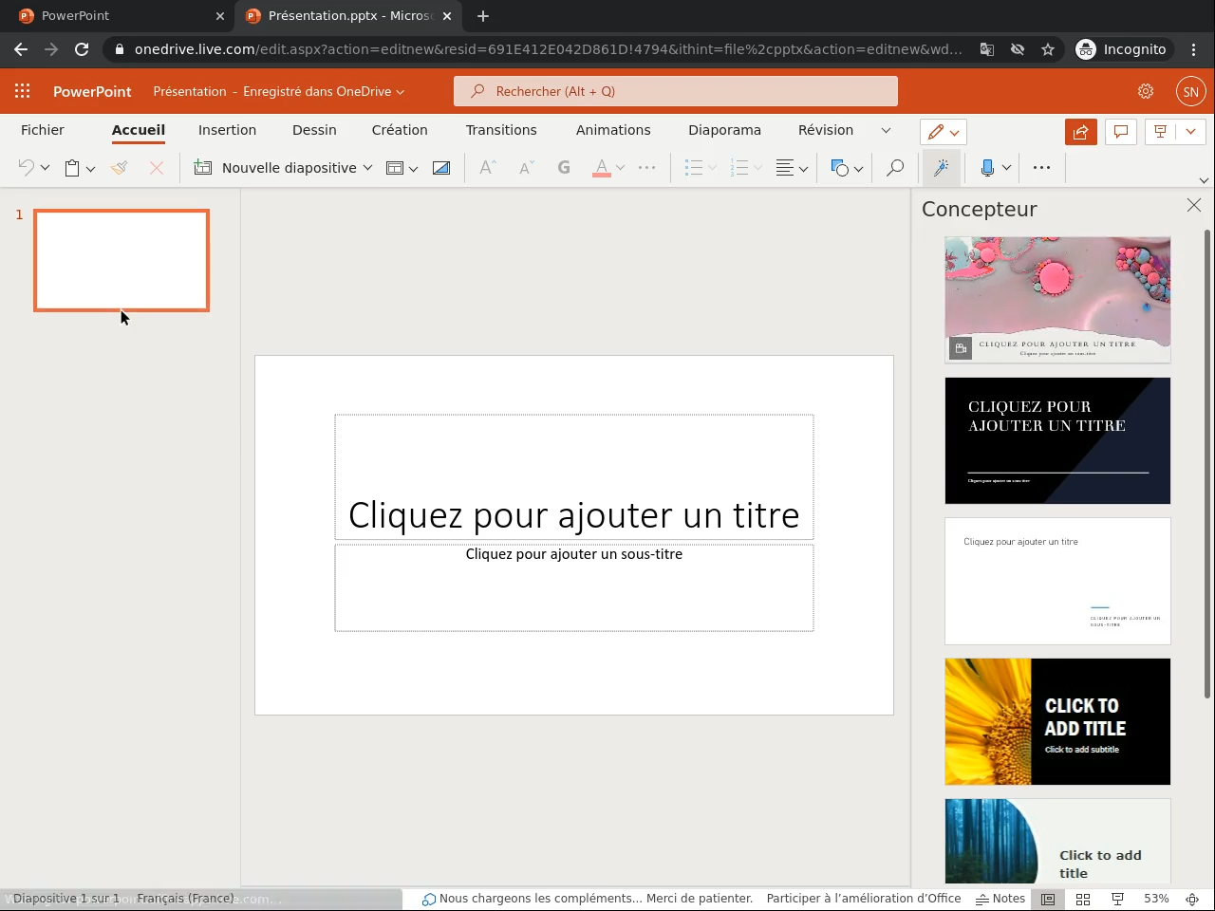Switch to slide sorter view in status bar
Viewport: 1215px width, 911px height.
pos(1083,899)
